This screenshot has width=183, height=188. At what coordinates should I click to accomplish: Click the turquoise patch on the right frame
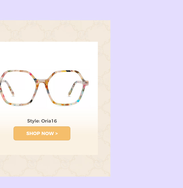(x=78, y=101)
